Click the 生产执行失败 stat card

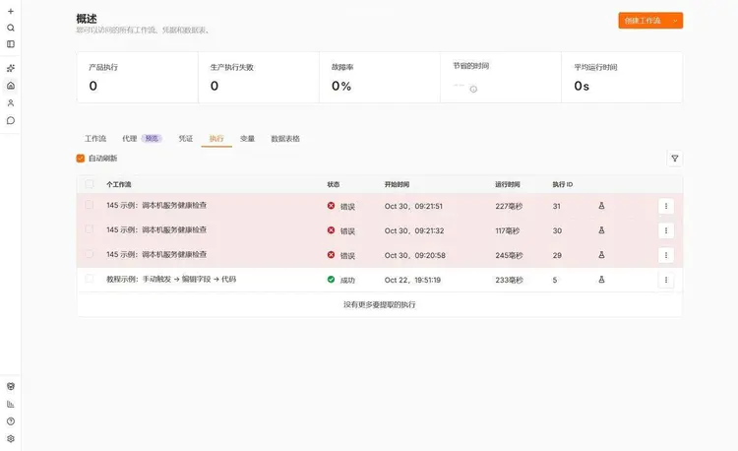[x=259, y=77]
